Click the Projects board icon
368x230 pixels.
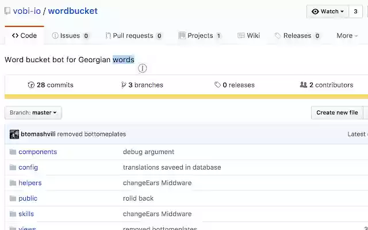(x=182, y=36)
